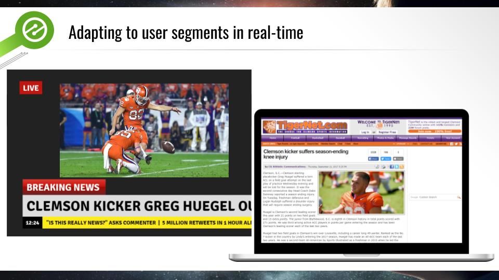Click the 'WELCOME TO TIGERNET!' banner text

[x=378, y=122]
